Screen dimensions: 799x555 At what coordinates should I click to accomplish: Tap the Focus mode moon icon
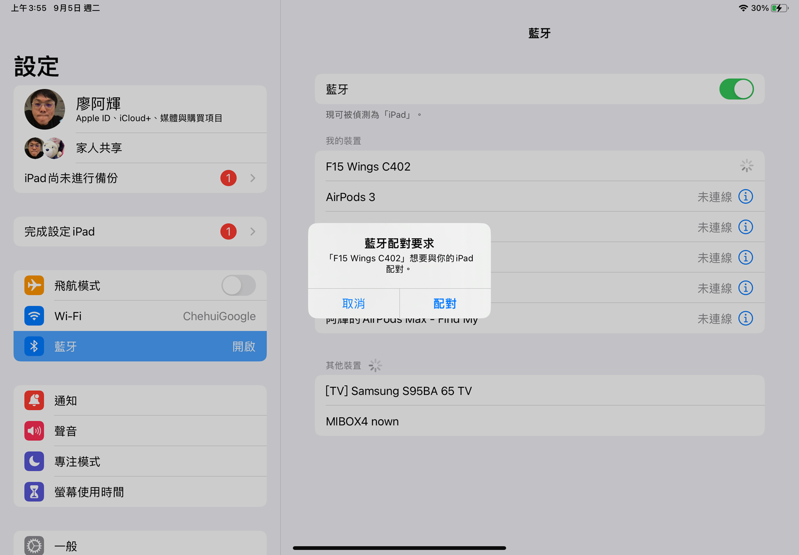pos(34,461)
